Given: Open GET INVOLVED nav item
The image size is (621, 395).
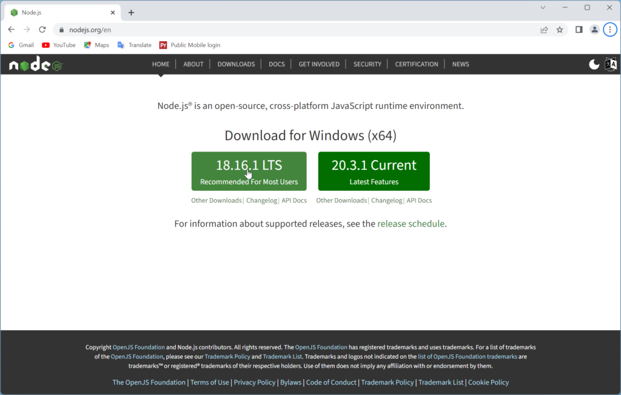Looking at the screenshot, I should click(x=319, y=64).
